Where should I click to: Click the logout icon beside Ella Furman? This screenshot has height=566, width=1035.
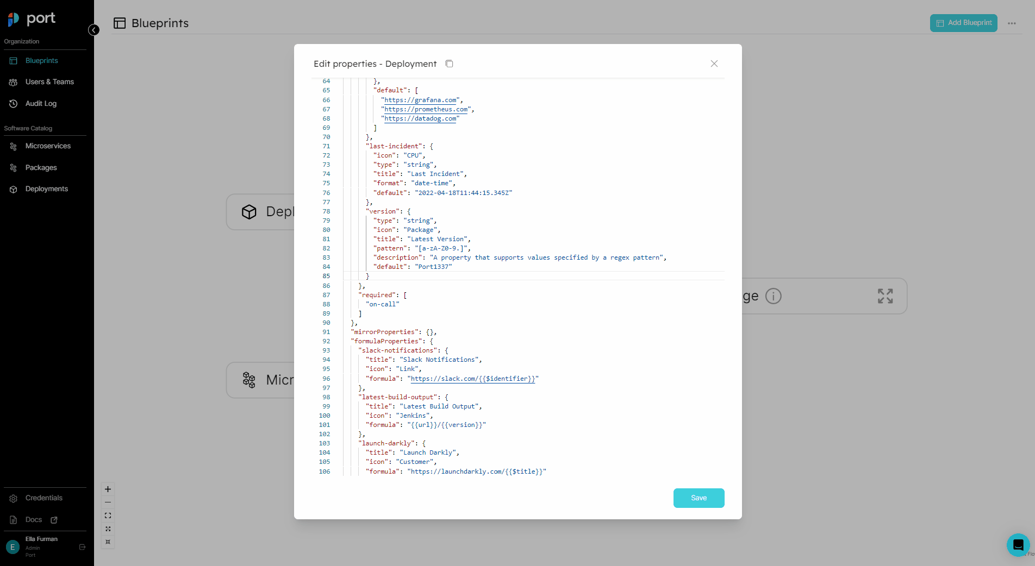click(x=83, y=547)
